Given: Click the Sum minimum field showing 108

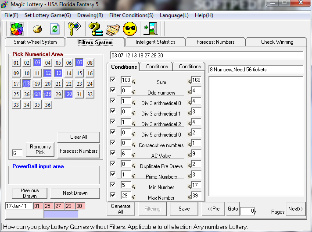Looking at the screenshot, I should click(x=126, y=80).
